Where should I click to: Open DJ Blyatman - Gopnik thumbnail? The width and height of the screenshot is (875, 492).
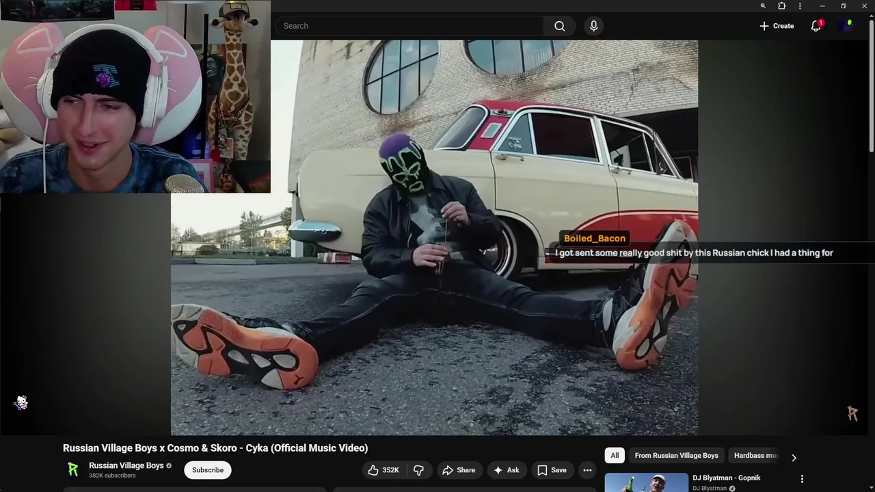coord(646,482)
